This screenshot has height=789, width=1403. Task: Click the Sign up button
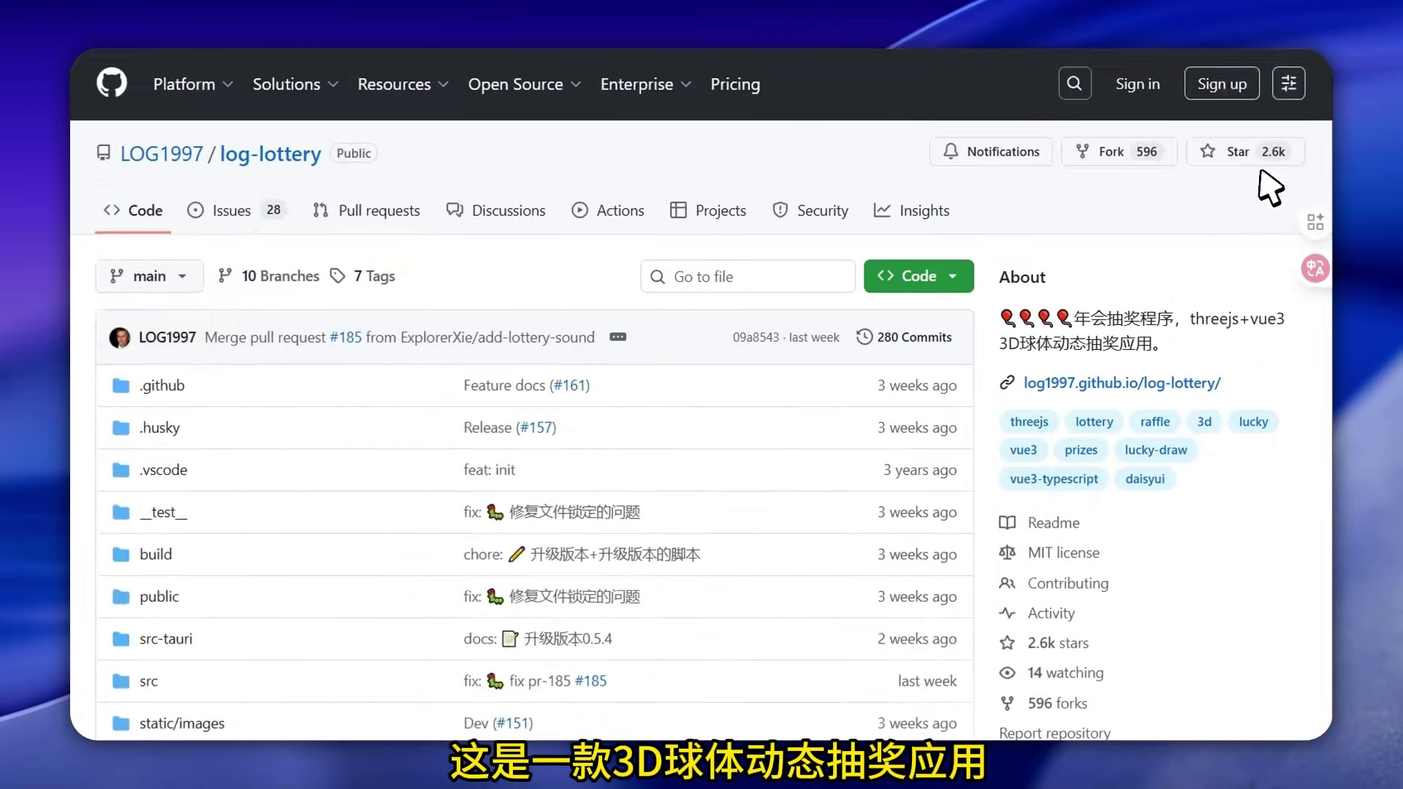1221,83
